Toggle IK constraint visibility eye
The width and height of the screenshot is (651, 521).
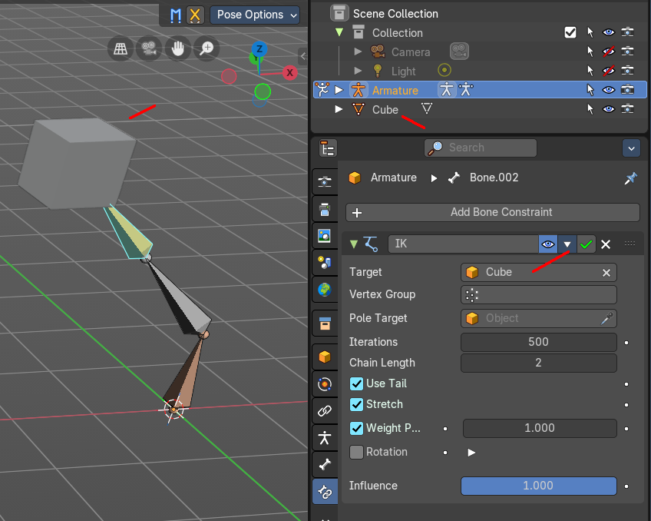point(548,244)
